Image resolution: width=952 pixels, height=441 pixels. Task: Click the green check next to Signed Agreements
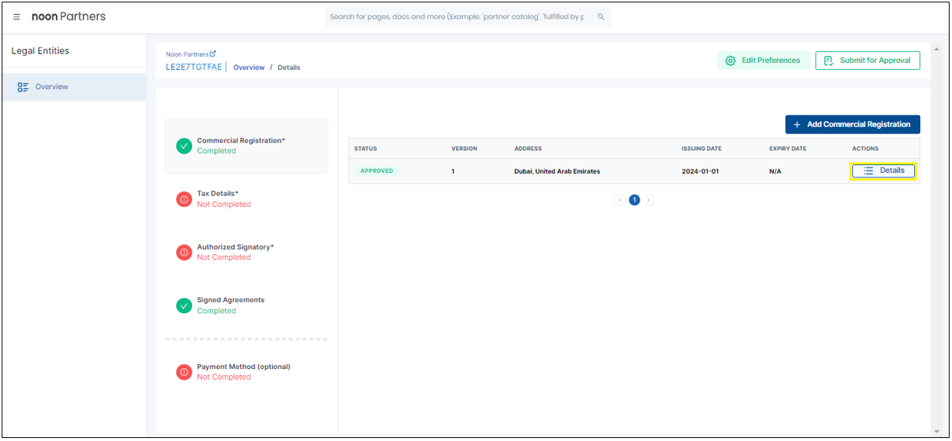(184, 305)
